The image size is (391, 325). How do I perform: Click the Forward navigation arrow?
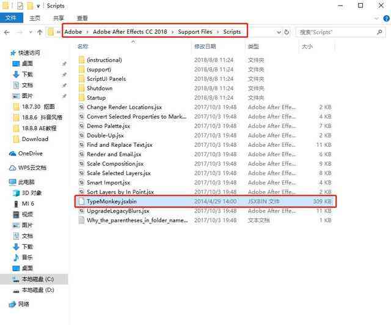(20, 32)
